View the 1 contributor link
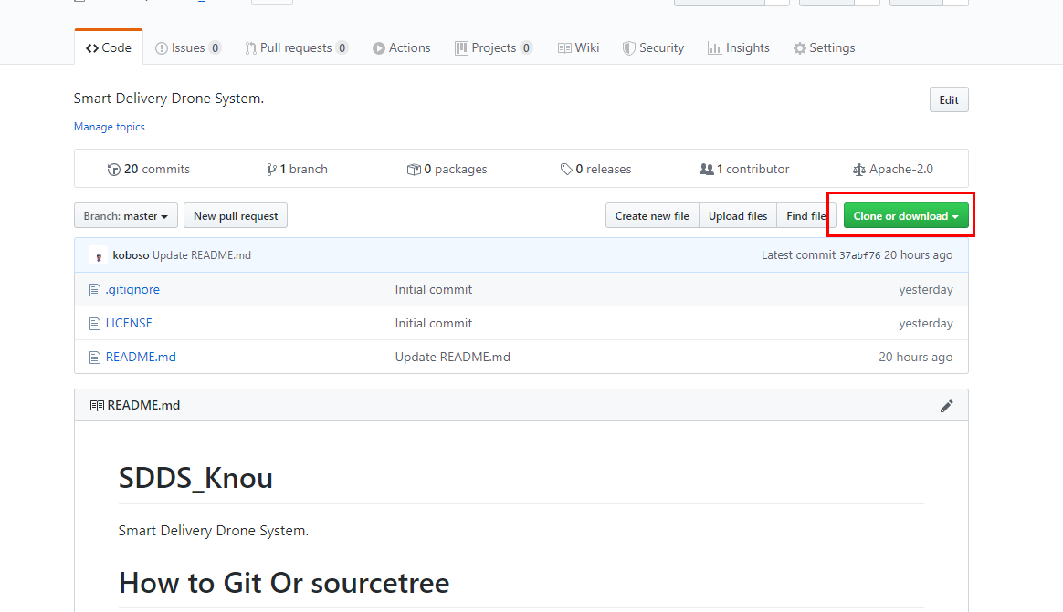1063x612 pixels. [744, 169]
